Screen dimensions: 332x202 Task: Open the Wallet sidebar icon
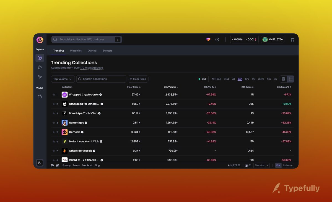click(40, 96)
